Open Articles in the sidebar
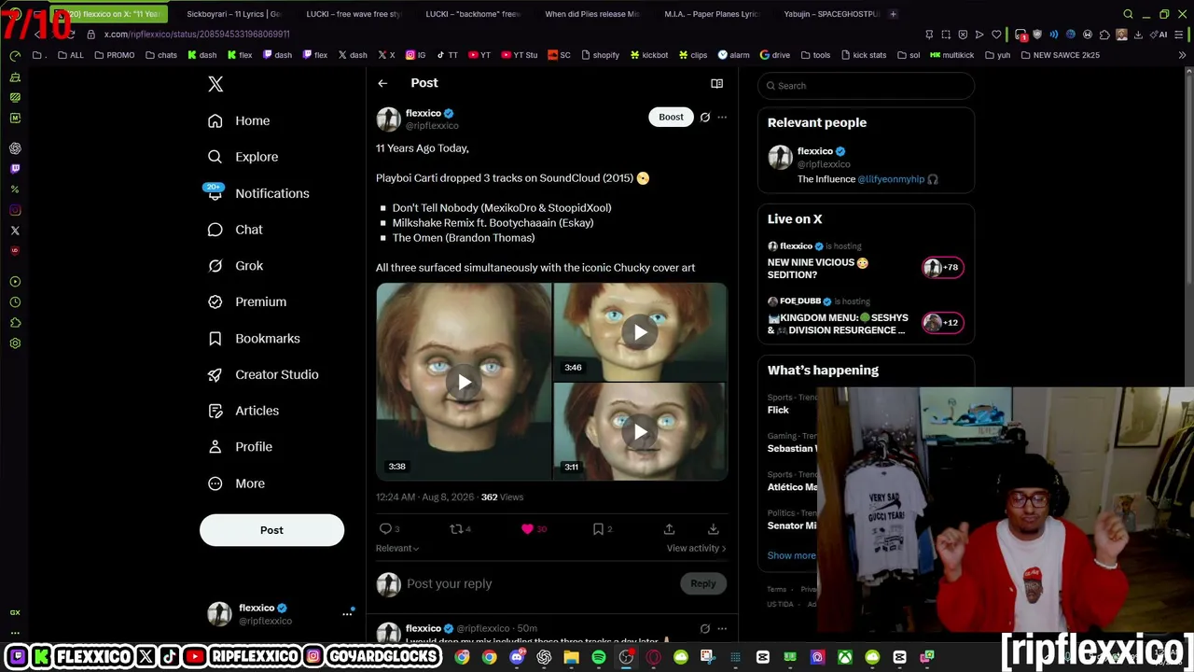The image size is (1194, 672). (x=243, y=411)
